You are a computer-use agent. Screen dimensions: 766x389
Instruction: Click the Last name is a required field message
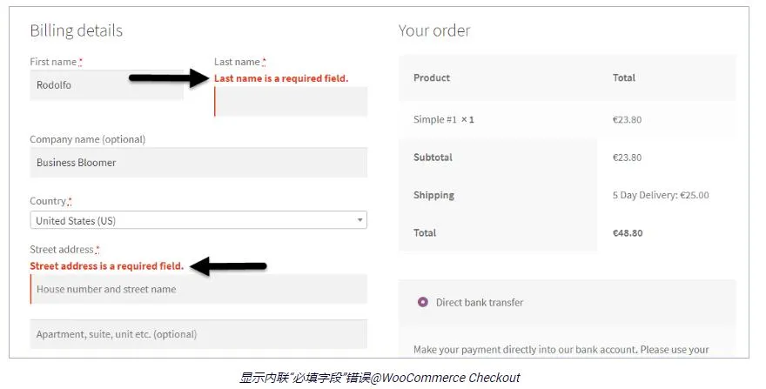point(281,78)
